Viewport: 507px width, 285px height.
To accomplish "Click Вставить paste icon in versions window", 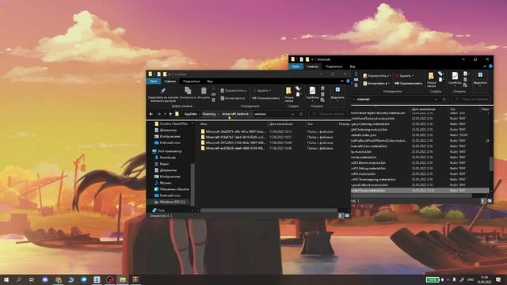I will [x=204, y=93].
